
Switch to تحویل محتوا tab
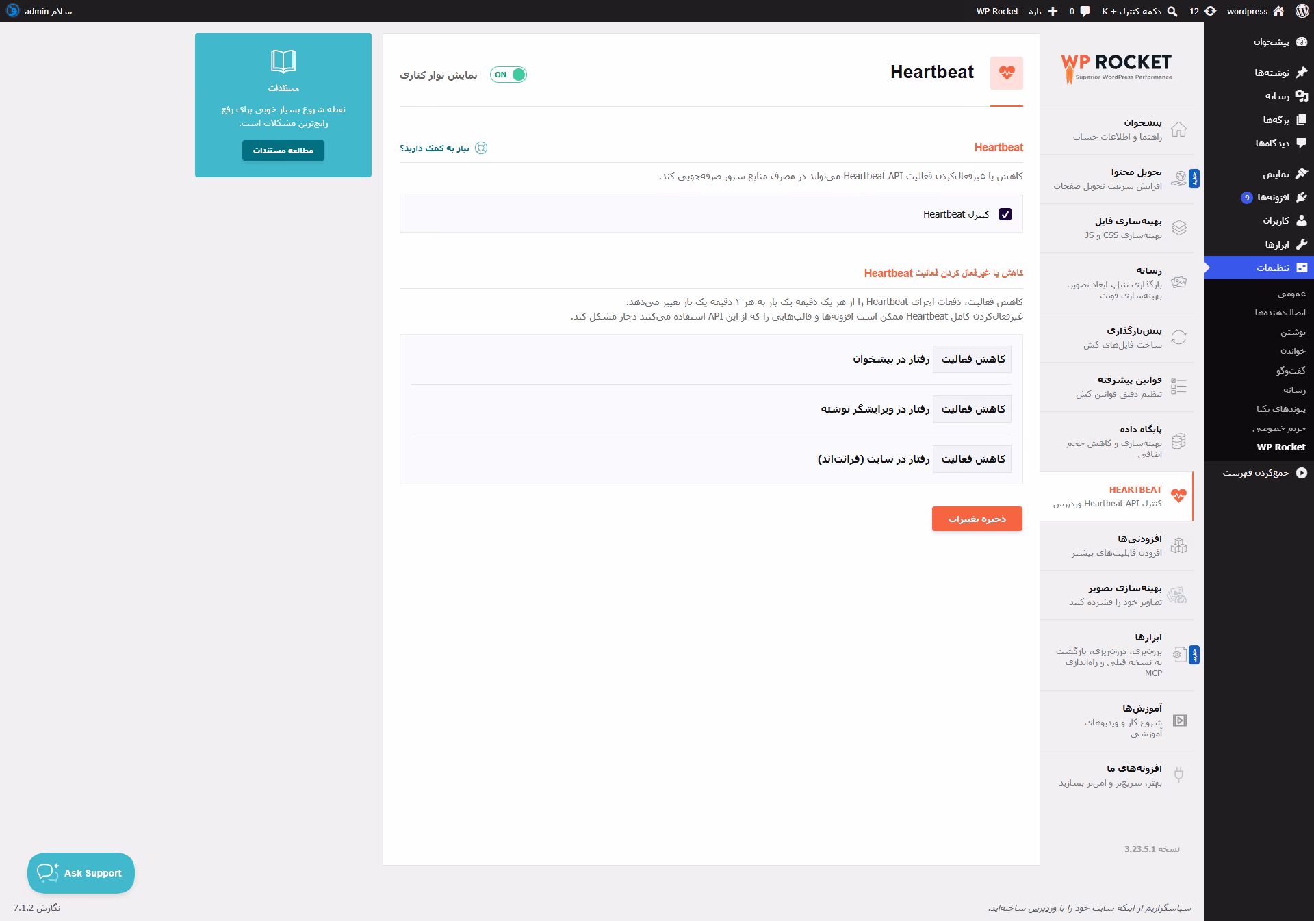pyautogui.click(x=1117, y=179)
